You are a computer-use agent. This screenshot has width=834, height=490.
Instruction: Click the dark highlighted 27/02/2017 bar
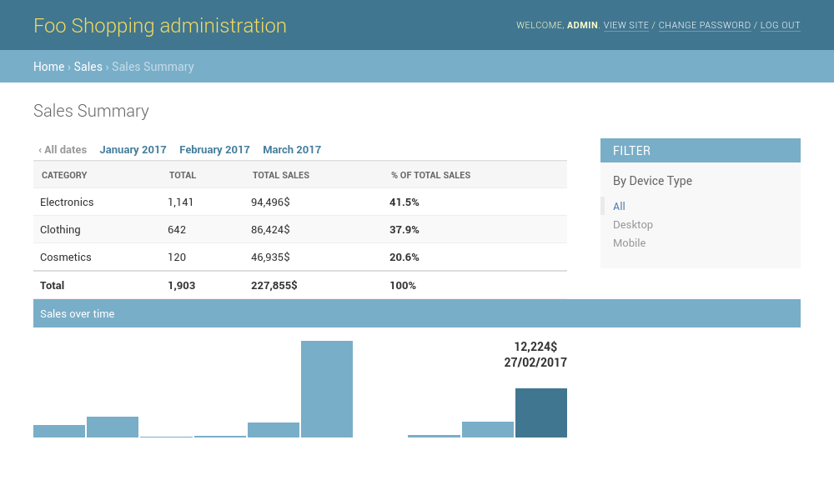click(x=541, y=413)
